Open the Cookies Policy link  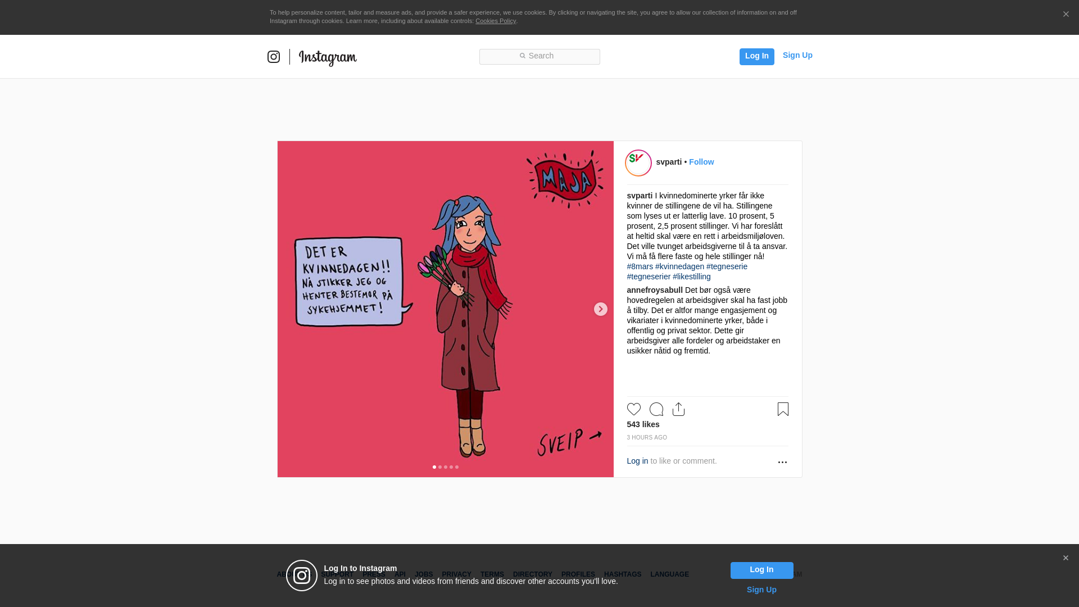496,21
